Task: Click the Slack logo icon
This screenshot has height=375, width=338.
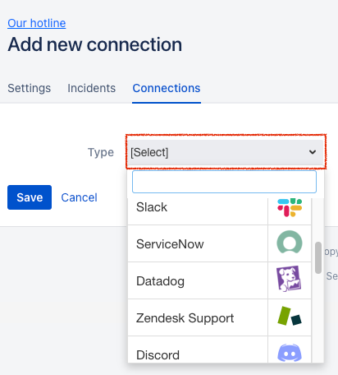Action: click(x=290, y=207)
